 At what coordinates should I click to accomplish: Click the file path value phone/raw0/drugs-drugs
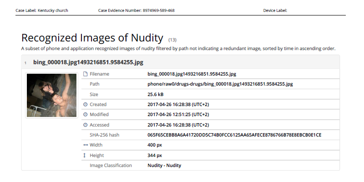click(x=220, y=84)
